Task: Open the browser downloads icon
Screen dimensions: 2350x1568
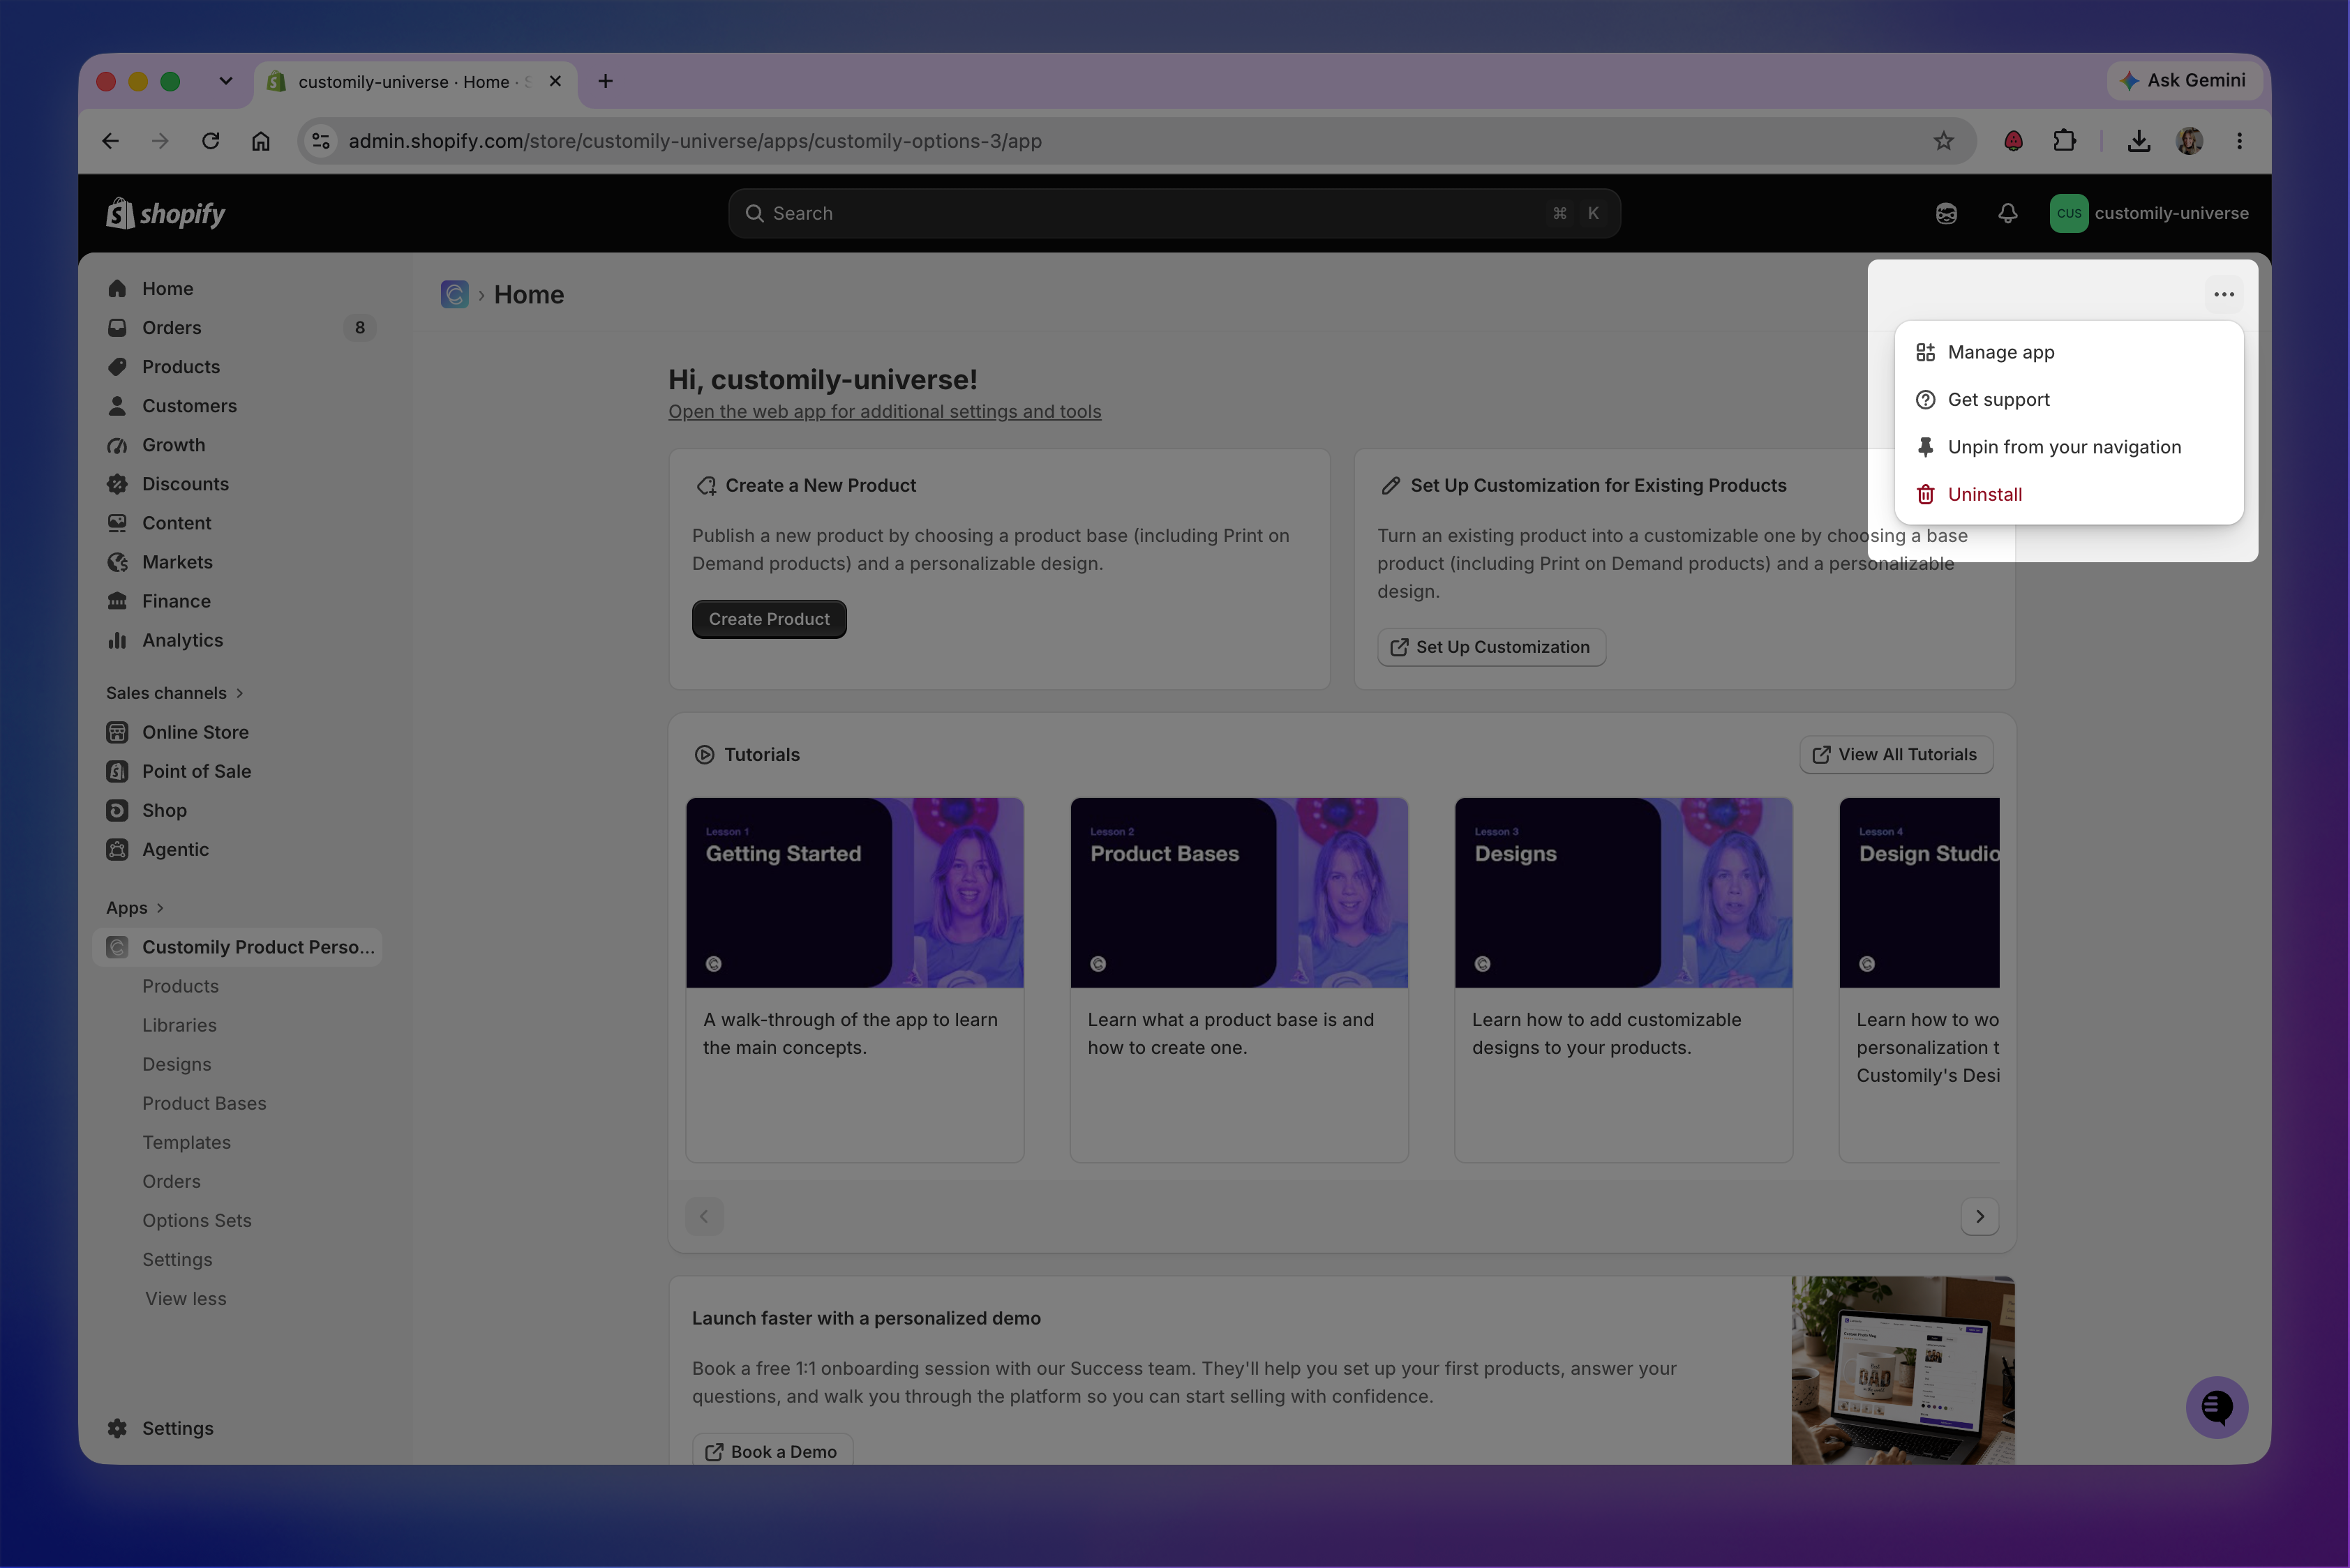Action: tap(2139, 141)
